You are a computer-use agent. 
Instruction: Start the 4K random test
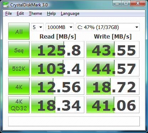19,86
